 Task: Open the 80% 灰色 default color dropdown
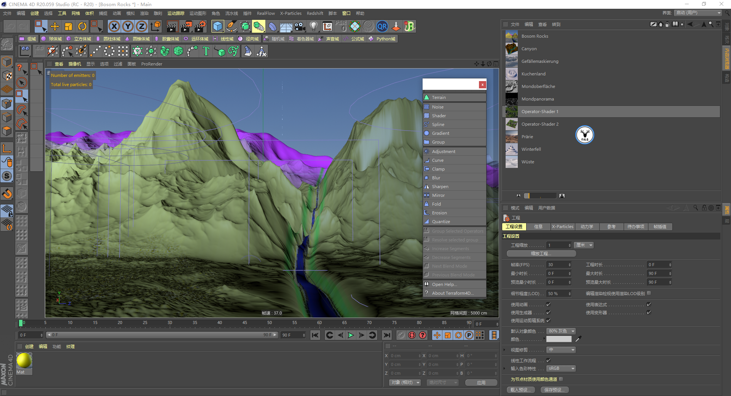pyautogui.click(x=561, y=331)
